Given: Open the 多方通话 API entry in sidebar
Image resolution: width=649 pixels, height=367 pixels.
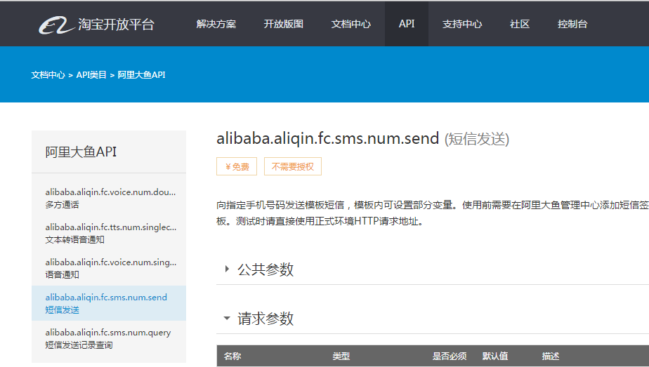Looking at the screenshot, I should (109, 198).
